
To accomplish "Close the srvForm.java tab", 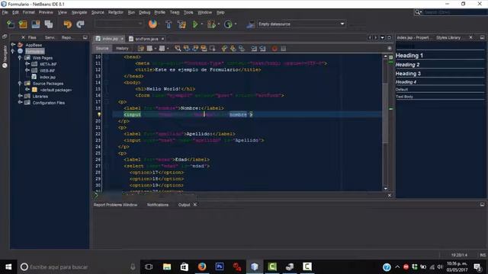I will click(x=162, y=39).
